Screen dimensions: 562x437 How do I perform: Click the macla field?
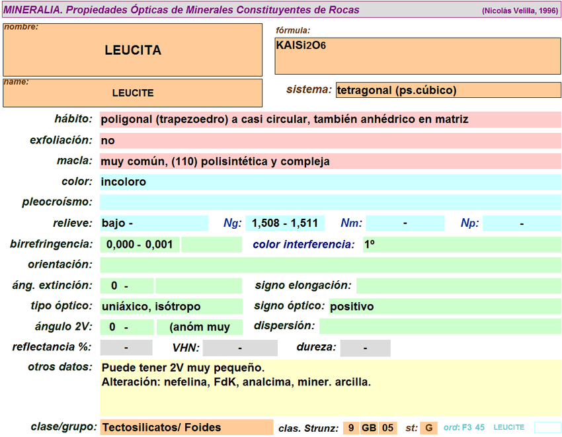click(330, 161)
